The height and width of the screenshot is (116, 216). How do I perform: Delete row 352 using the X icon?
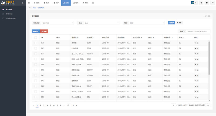coord(198,48)
